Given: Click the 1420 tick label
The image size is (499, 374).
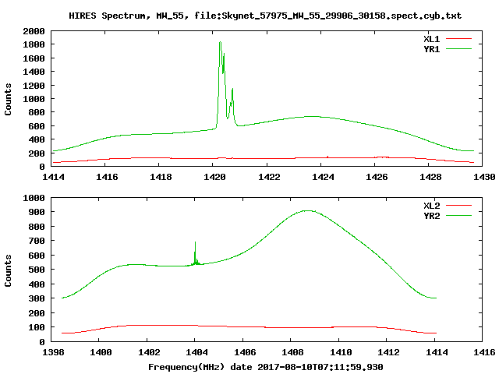Looking at the screenshot, I should click(214, 177).
